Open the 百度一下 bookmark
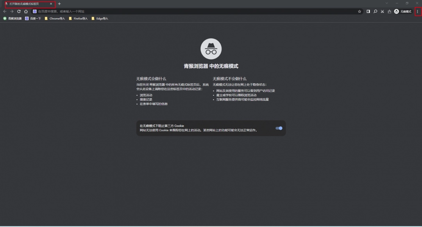Viewport: 422px width, 227px height. 33,19
